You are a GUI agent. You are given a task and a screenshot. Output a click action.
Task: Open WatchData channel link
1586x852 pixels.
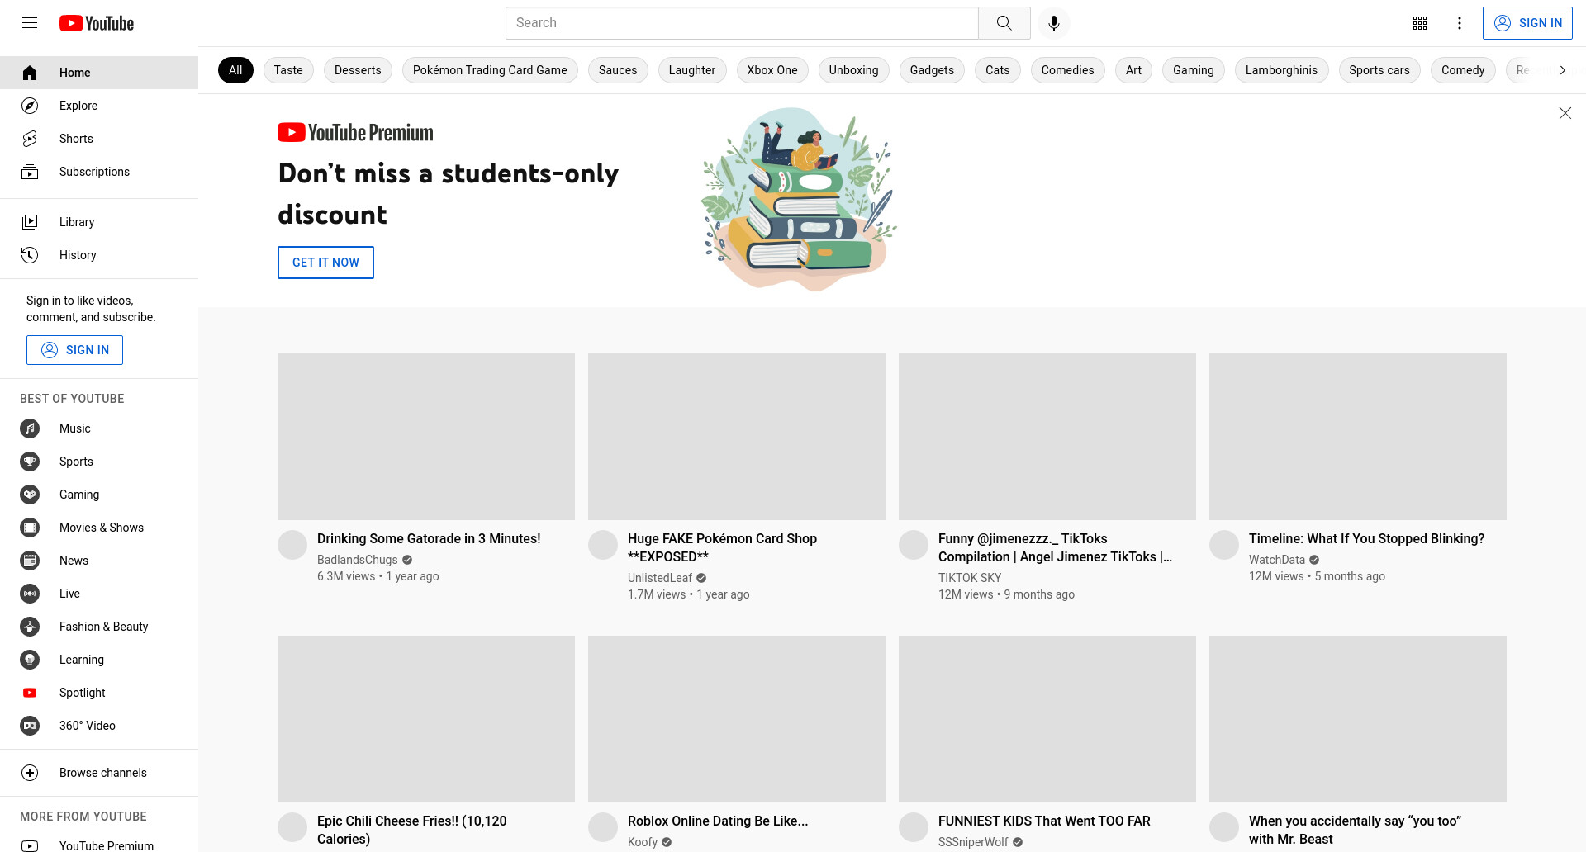click(1277, 560)
